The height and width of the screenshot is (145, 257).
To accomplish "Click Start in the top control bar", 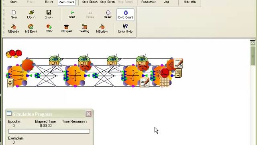I will 13,2.
